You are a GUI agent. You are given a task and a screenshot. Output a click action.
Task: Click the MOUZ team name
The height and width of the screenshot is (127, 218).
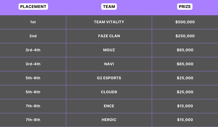[x=109, y=50]
